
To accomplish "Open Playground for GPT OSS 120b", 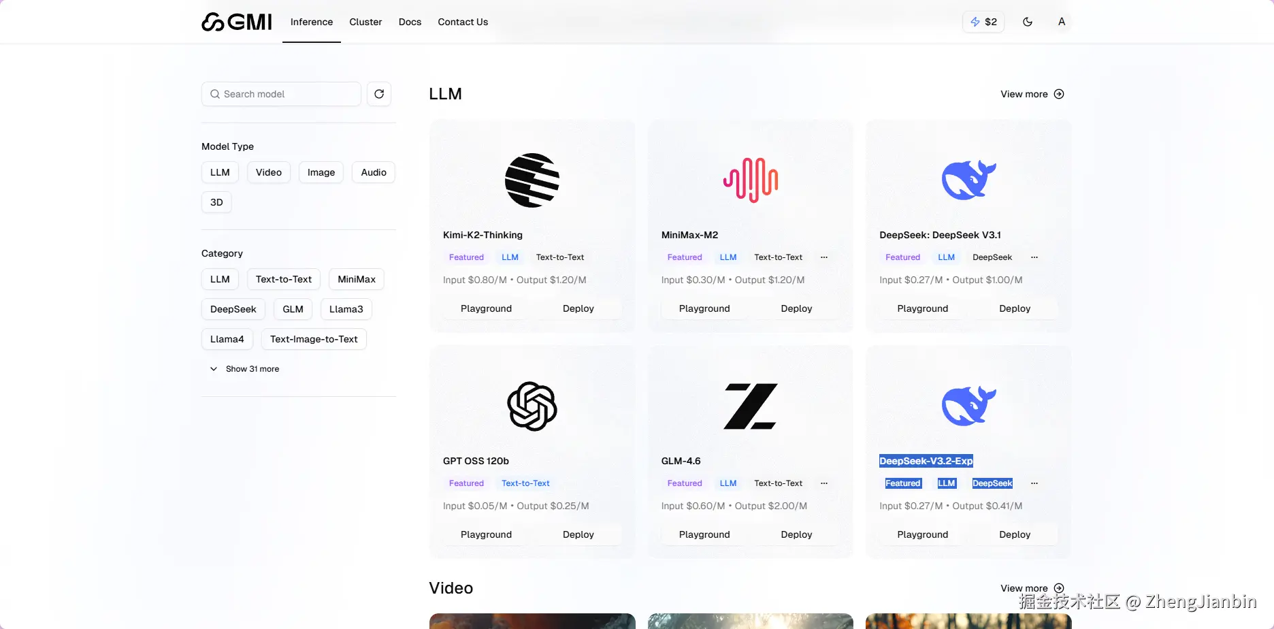I will click(x=486, y=534).
